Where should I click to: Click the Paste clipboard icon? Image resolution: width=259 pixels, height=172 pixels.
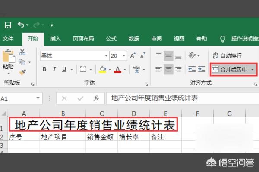[8, 58]
